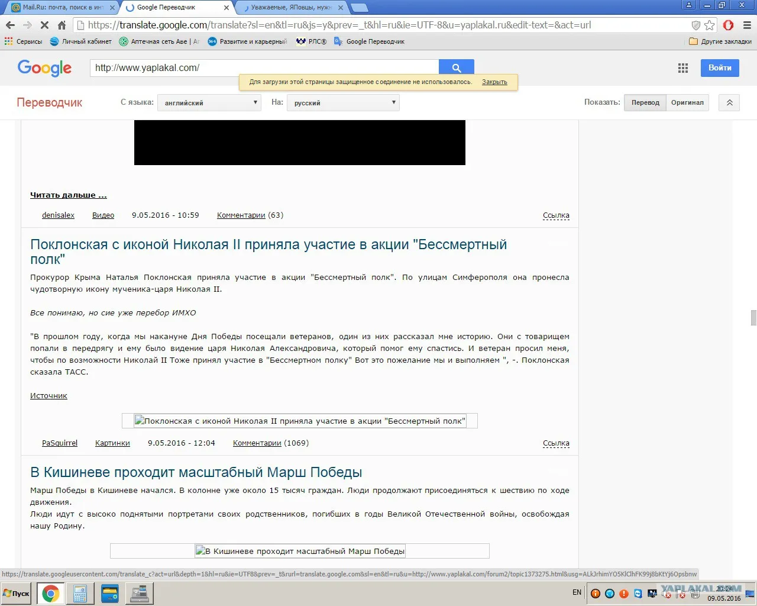Close the Google Переводчик tab
This screenshot has height=606, width=757.
tap(227, 8)
